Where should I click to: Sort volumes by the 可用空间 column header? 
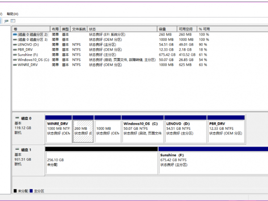click(x=185, y=29)
